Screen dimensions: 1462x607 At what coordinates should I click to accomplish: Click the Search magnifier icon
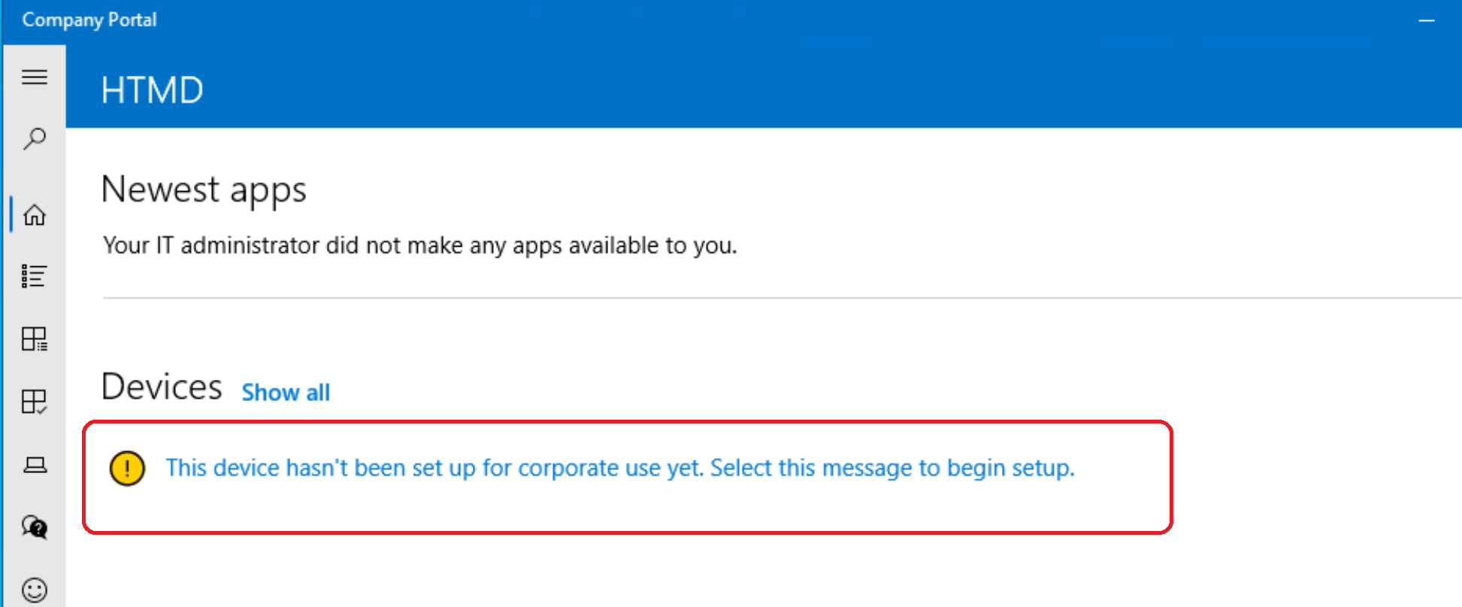coord(35,138)
